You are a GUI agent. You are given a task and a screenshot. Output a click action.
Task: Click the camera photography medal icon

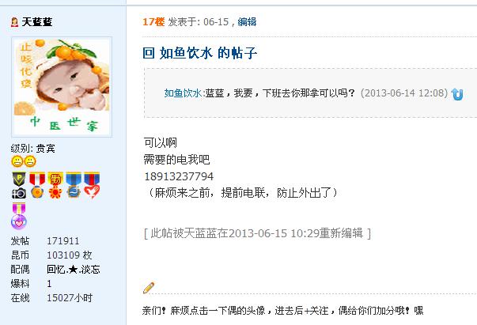tap(19, 193)
